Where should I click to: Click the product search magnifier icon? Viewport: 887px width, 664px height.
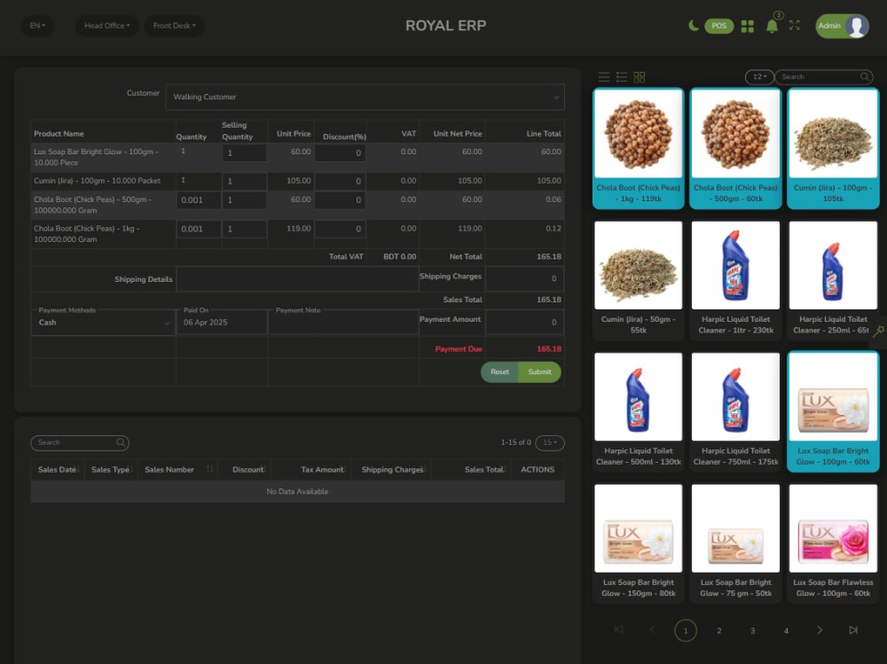(864, 76)
